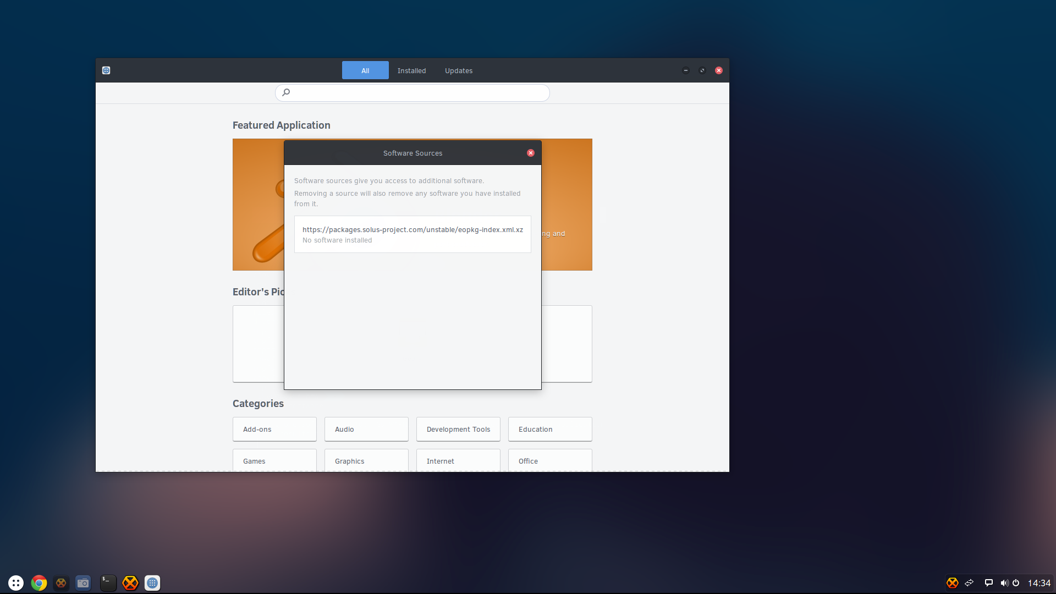
Task: Open the Games category
Action: pyautogui.click(x=274, y=460)
